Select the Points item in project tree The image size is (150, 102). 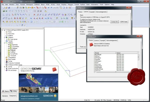10,32
